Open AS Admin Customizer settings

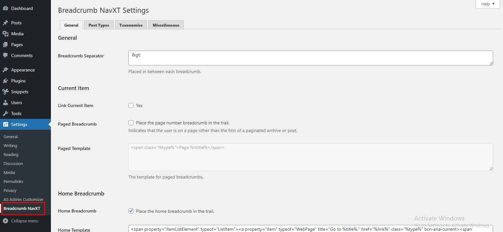[x=23, y=199]
